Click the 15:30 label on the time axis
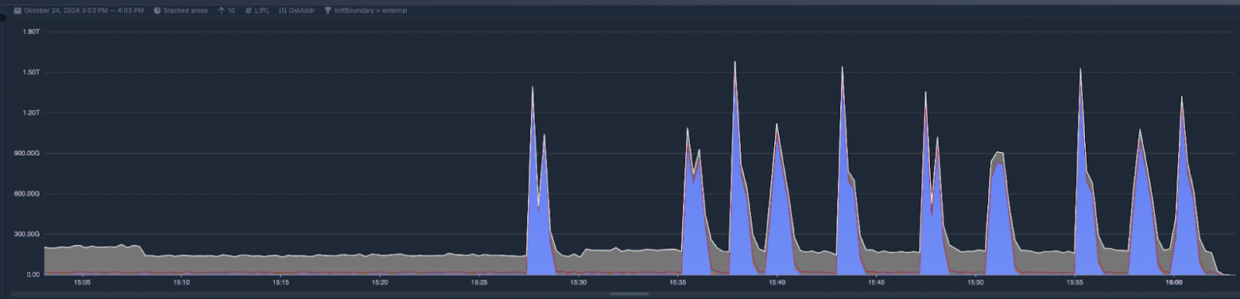This screenshot has height=299, width=1240. [578, 282]
